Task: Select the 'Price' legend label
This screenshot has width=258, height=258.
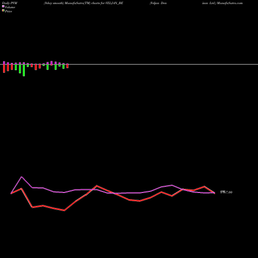Action: coord(8,11)
